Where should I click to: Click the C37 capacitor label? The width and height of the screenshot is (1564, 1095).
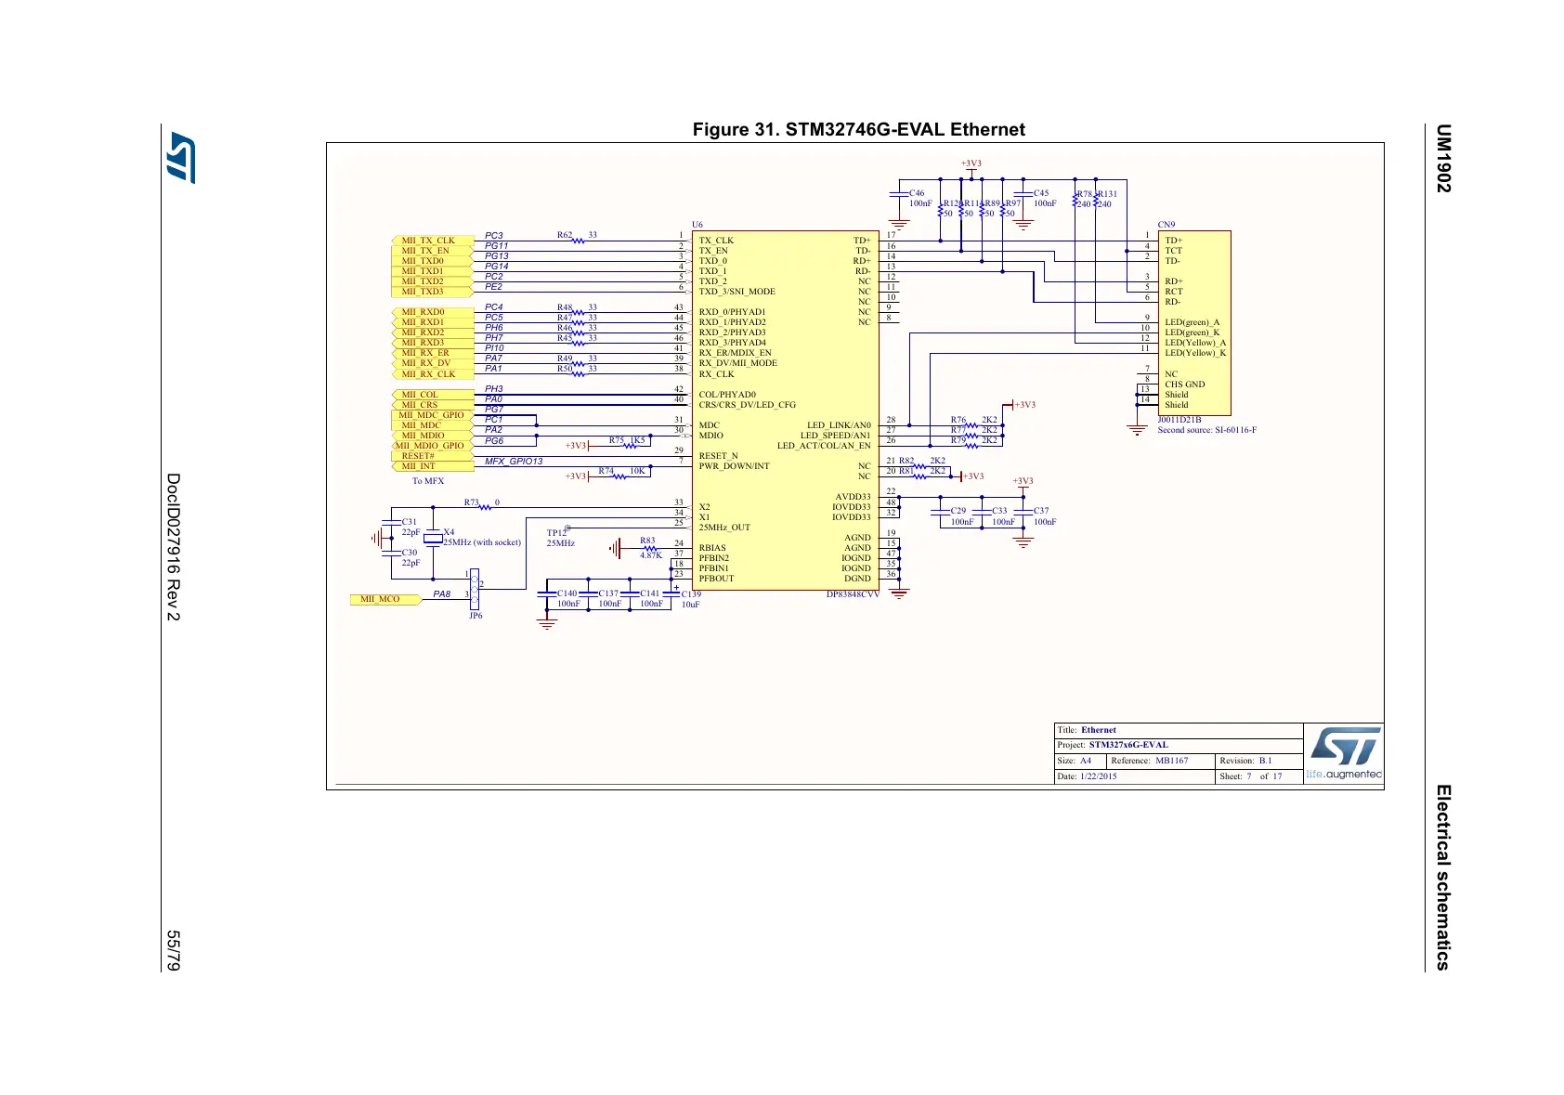point(1041,511)
